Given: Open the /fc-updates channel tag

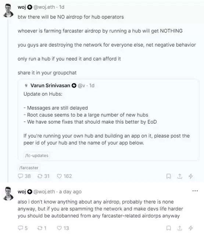Looking at the screenshot, I should [x=37, y=156].
